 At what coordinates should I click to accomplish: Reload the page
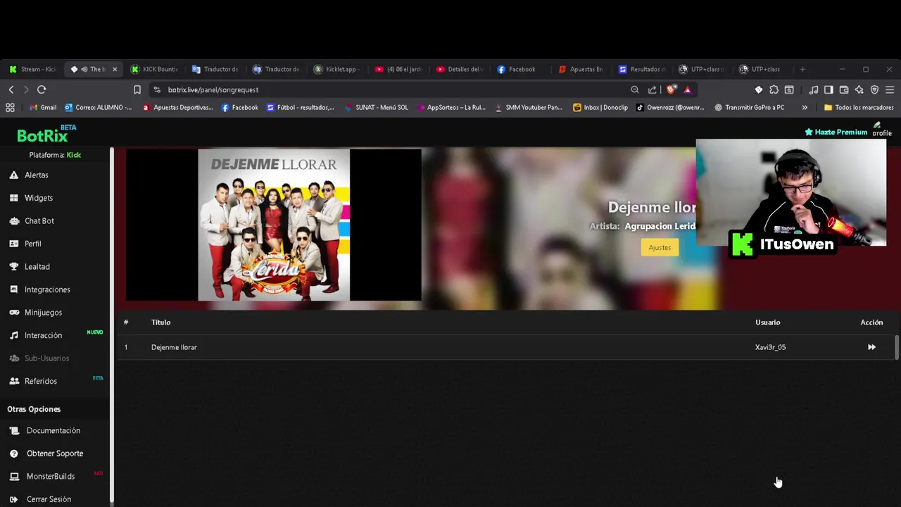click(42, 89)
